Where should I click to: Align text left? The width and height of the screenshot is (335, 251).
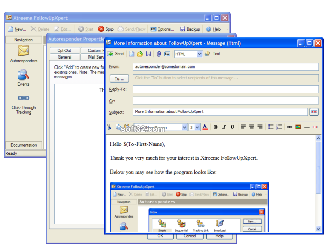click(x=243, y=127)
